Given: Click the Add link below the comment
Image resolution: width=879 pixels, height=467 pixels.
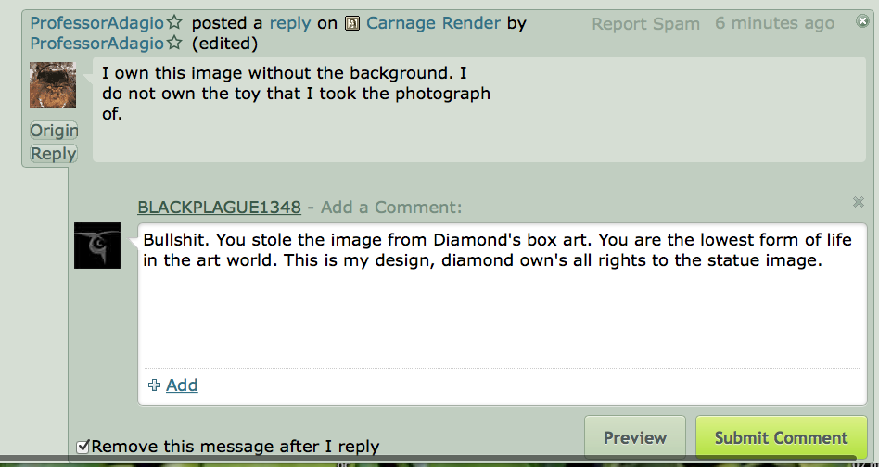Looking at the screenshot, I should coord(182,385).
